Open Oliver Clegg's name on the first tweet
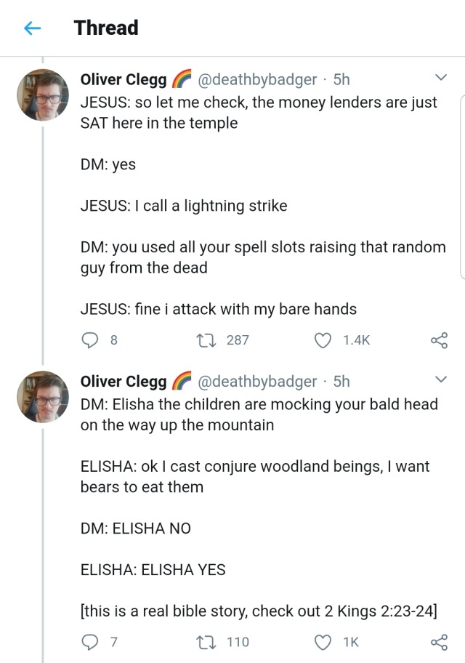This screenshot has width=465, height=663. 124,79
